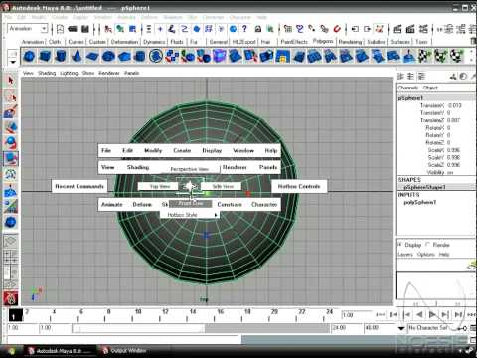The image size is (477, 358).
Task: Create a polygon cube from the shelf
Action: point(45,56)
